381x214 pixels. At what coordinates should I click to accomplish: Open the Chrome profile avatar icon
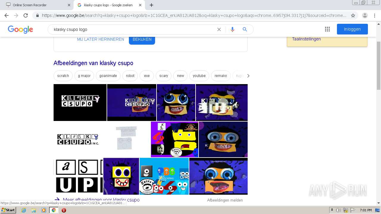coord(365,15)
